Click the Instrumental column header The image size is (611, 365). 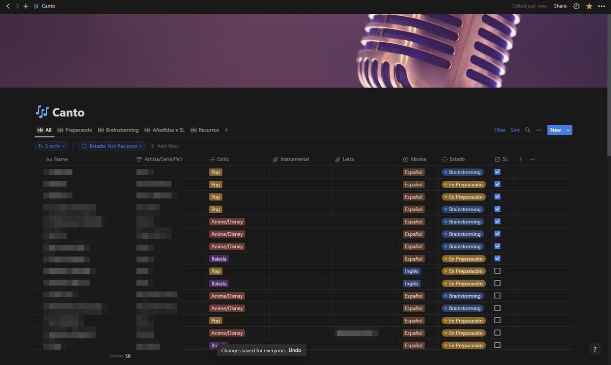click(x=291, y=159)
